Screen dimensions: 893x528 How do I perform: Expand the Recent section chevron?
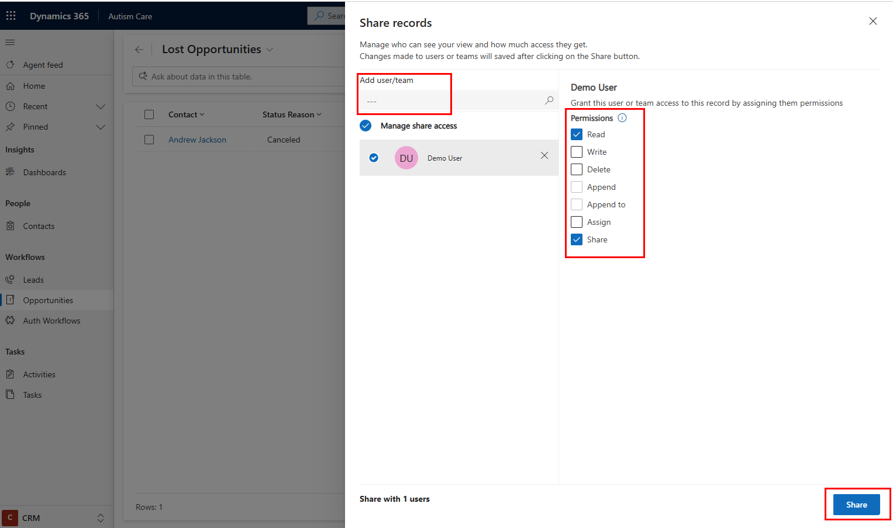(101, 106)
